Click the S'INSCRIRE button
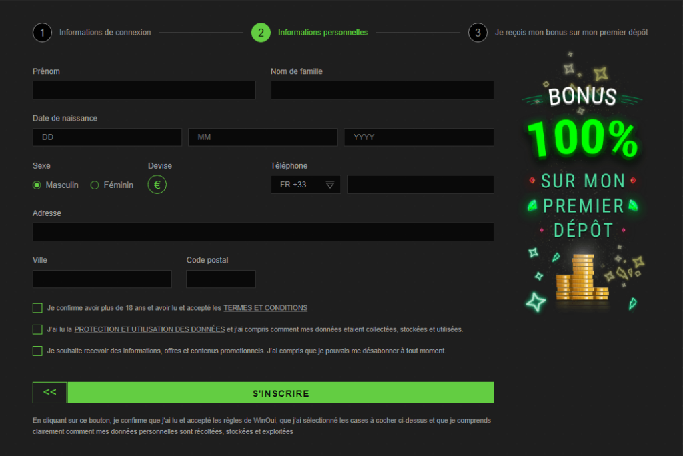The height and width of the screenshot is (456, 683). click(280, 392)
